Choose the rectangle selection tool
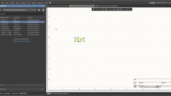This screenshot has width=171, height=96. click(100, 10)
